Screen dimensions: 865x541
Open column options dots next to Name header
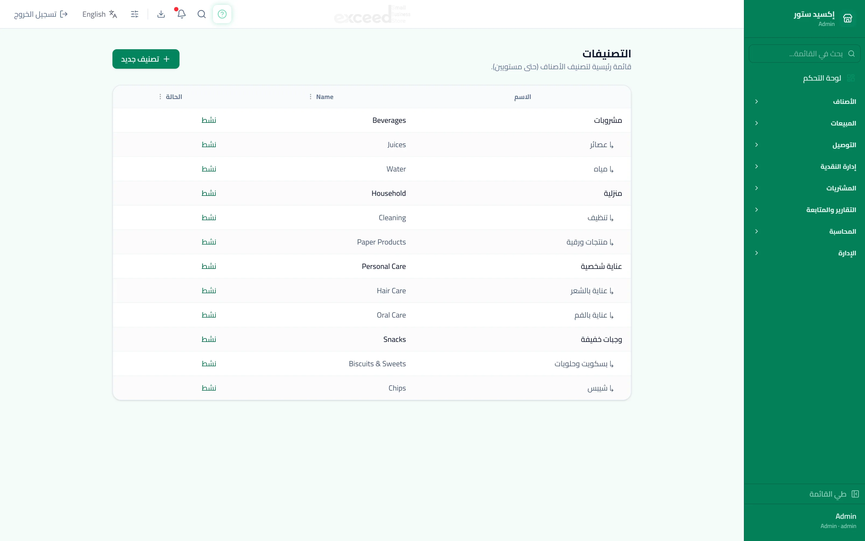click(x=310, y=97)
